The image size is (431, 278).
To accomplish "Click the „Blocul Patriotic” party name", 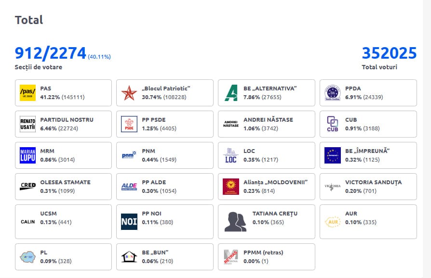I will (x=166, y=88).
